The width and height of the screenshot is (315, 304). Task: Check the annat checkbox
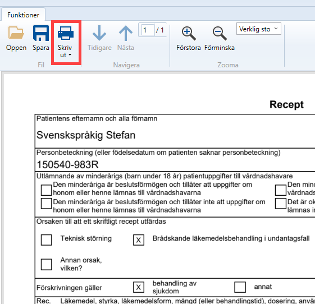tap(240, 287)
